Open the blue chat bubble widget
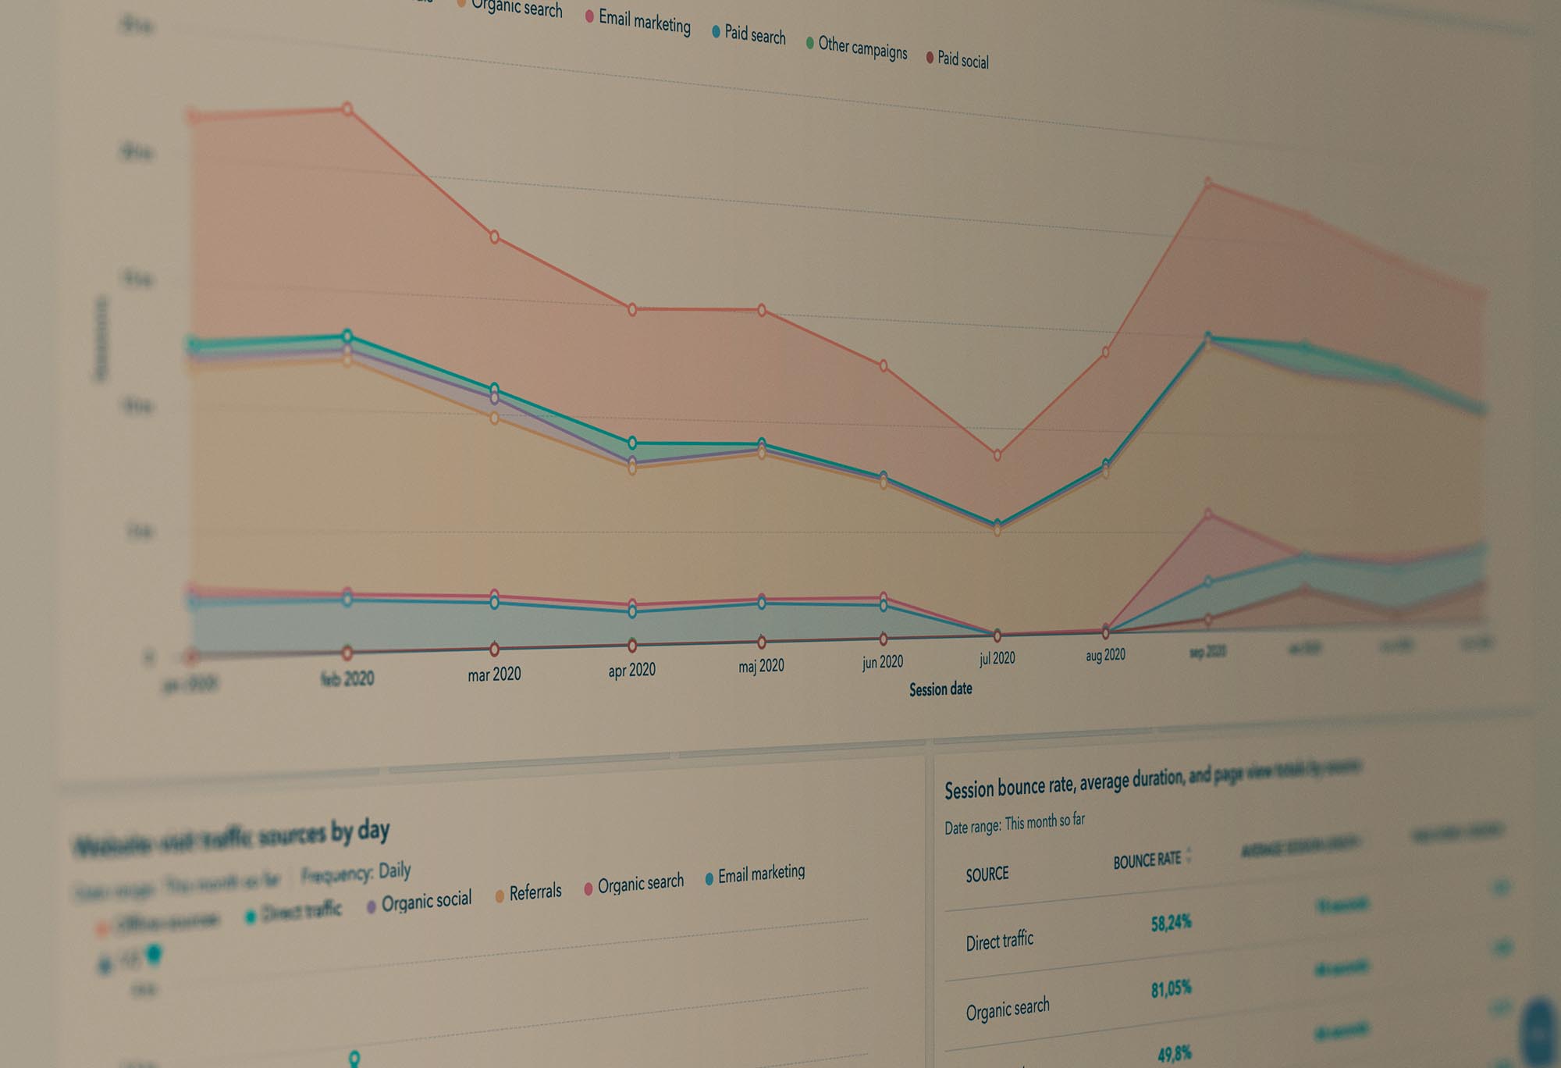The image size is (1561, 1068). coord(1541,1033)
